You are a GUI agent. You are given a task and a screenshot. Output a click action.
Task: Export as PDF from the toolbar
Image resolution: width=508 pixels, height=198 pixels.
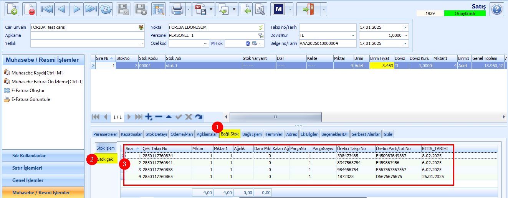click(x=200, y=8)
